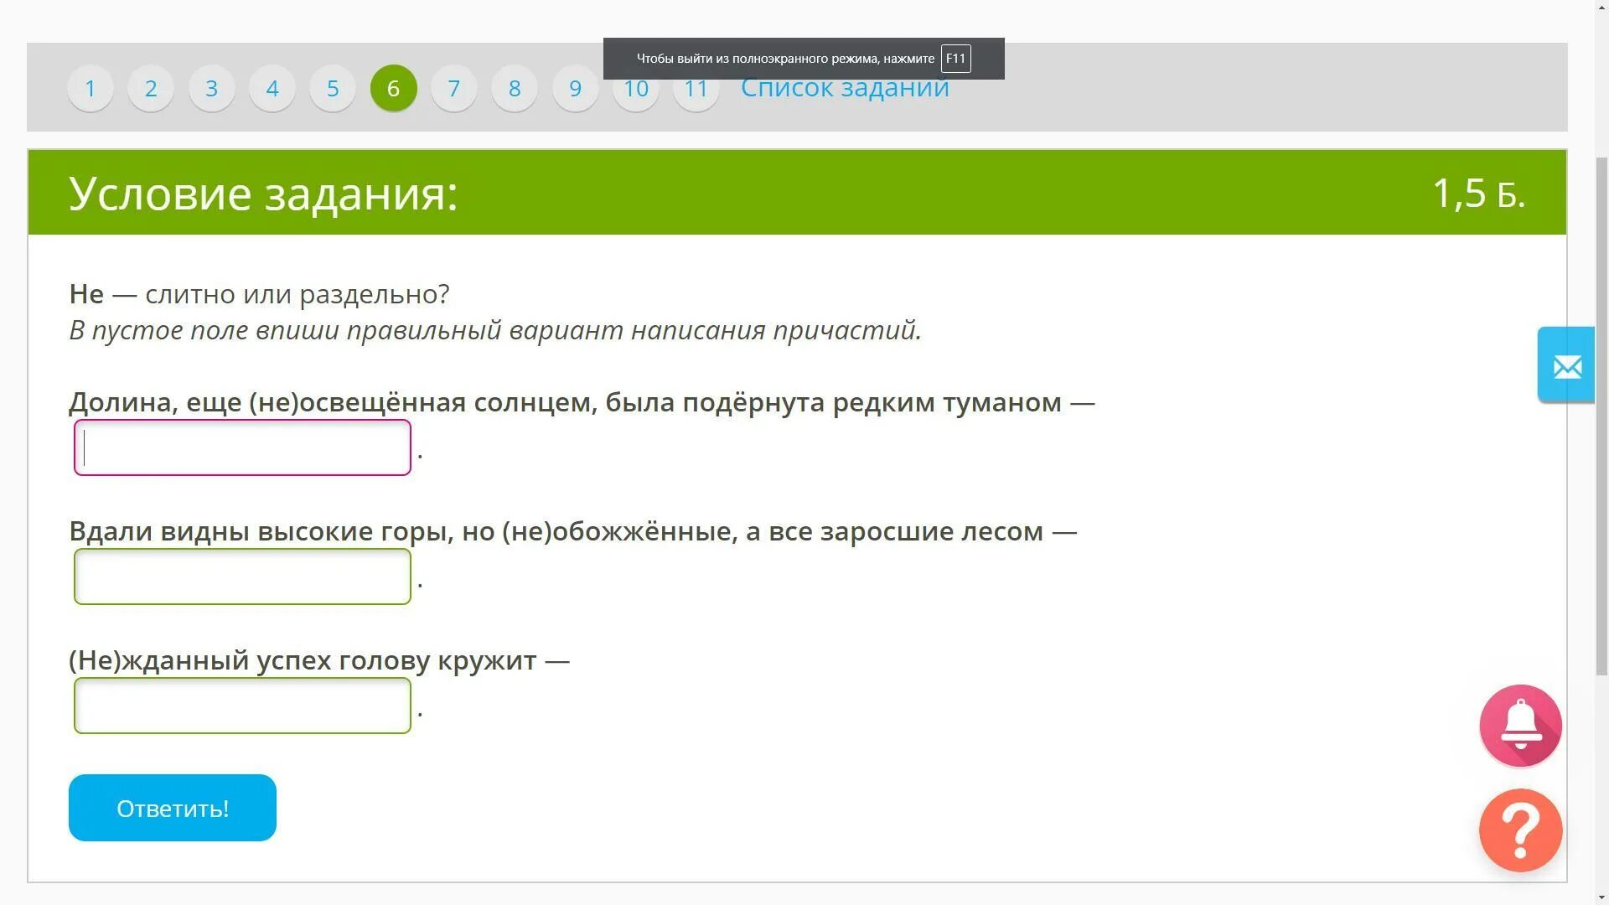The width and height of the screenshot is (1609, 905).
Task: Go to task number 1
Action: click(91, 88)
